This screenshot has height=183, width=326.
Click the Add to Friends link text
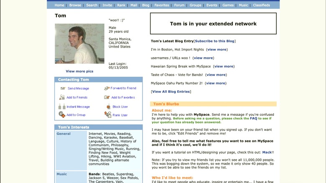pyautogui.click(x=77, y=97)
